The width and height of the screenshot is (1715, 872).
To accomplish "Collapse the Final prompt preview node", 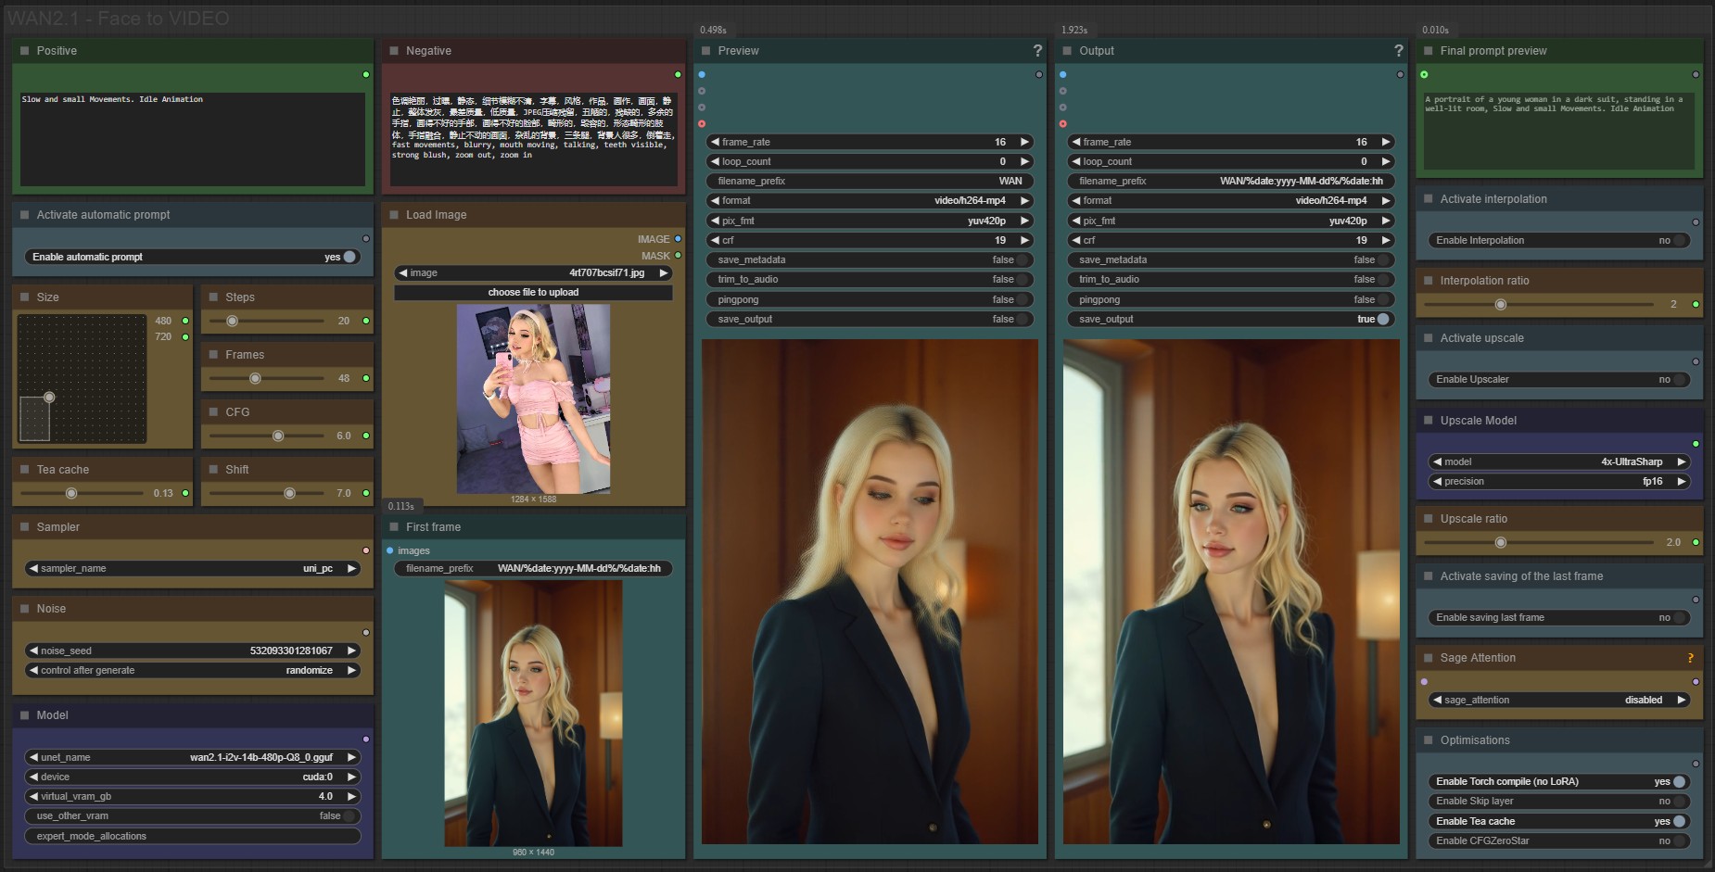I will 1429,51.
